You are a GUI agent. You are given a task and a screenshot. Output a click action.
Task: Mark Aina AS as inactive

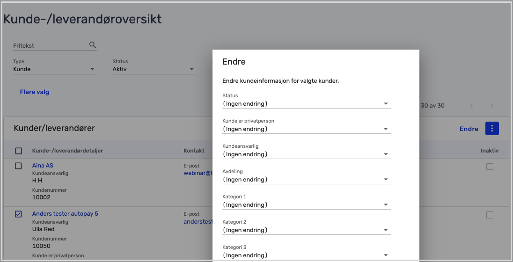(x=490, y=167)
